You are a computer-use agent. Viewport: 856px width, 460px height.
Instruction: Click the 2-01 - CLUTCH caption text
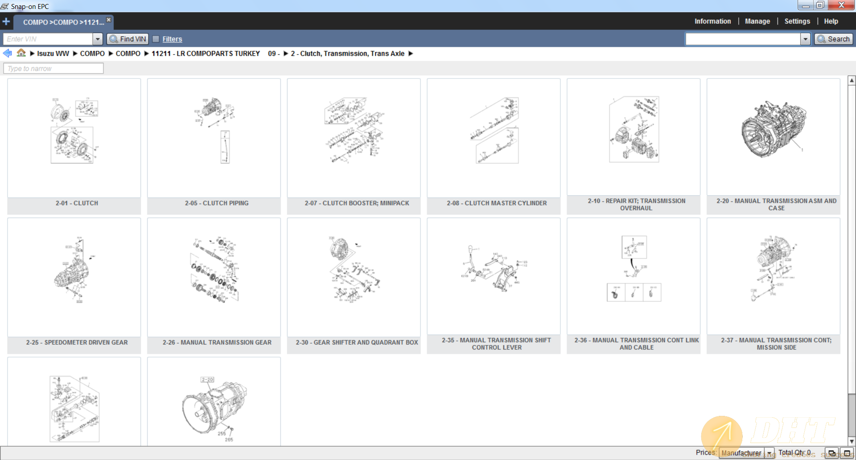(77, 203)
